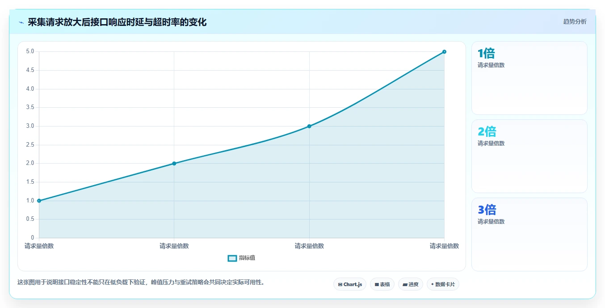The image size is (605, 308).
Task: Click the 请求量倍数 caption under 2倍
Action: (x=491, y=143)
